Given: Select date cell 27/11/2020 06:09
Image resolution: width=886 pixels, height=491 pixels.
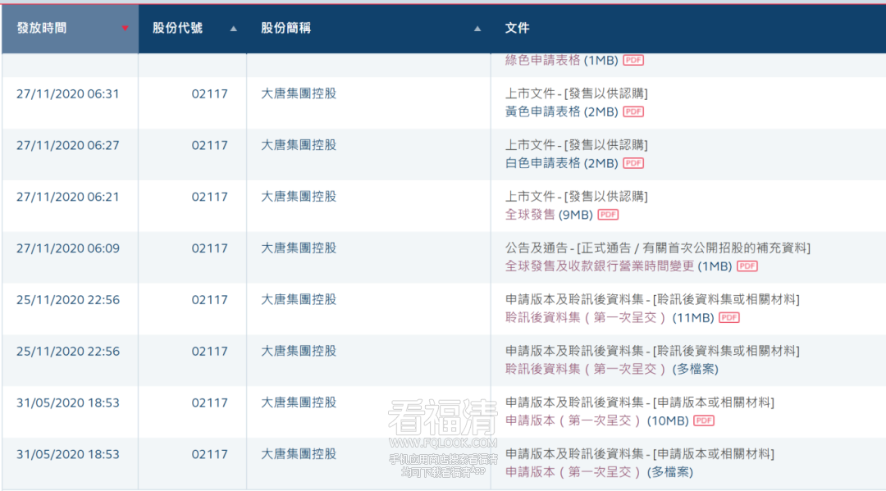Looking at the screenshot, I should click(x=68, y=248).
